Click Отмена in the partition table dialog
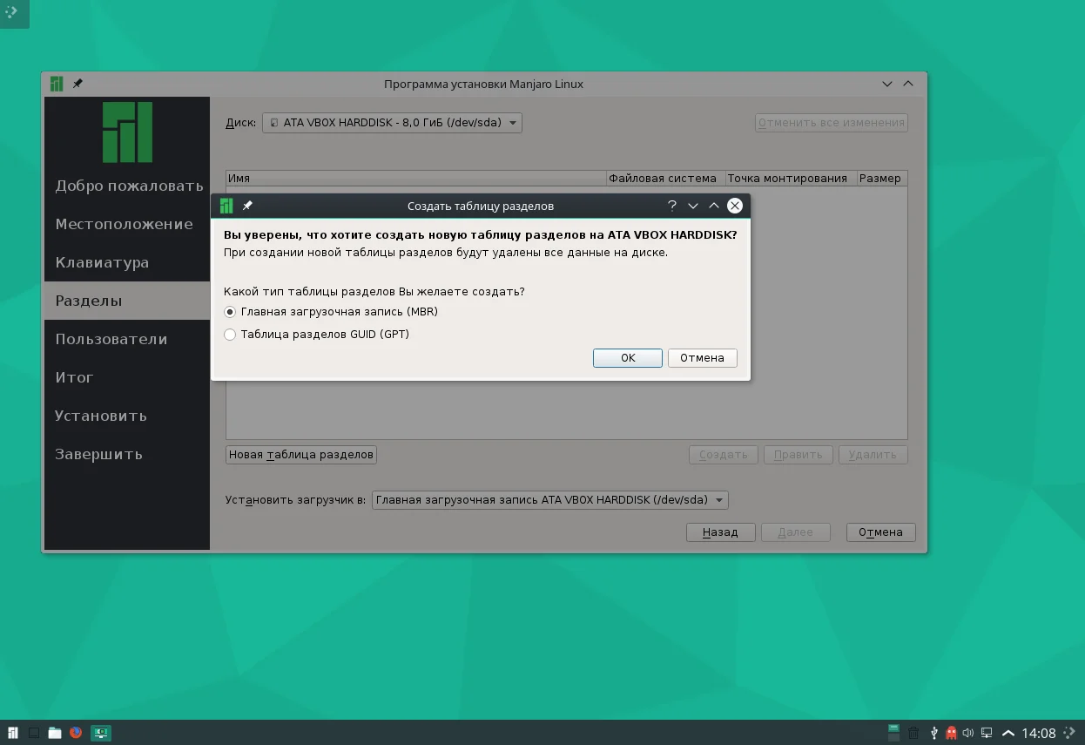Viewport: 1085px width, 745px height. (x=703, y=358)
